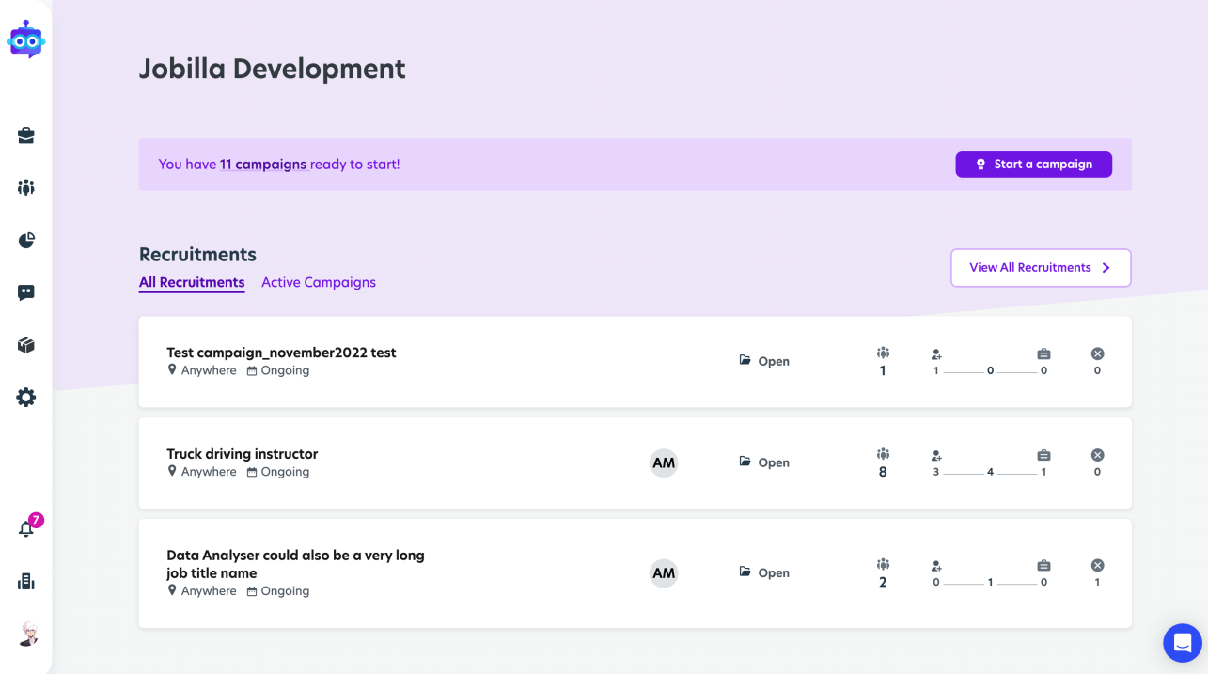Open the chat messages icon in sidebar
The image size is (1208, 674).
tap(26, 292)
